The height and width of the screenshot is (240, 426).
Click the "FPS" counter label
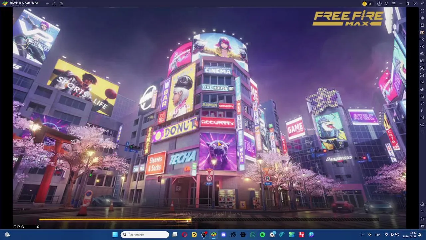click(19, 227)
